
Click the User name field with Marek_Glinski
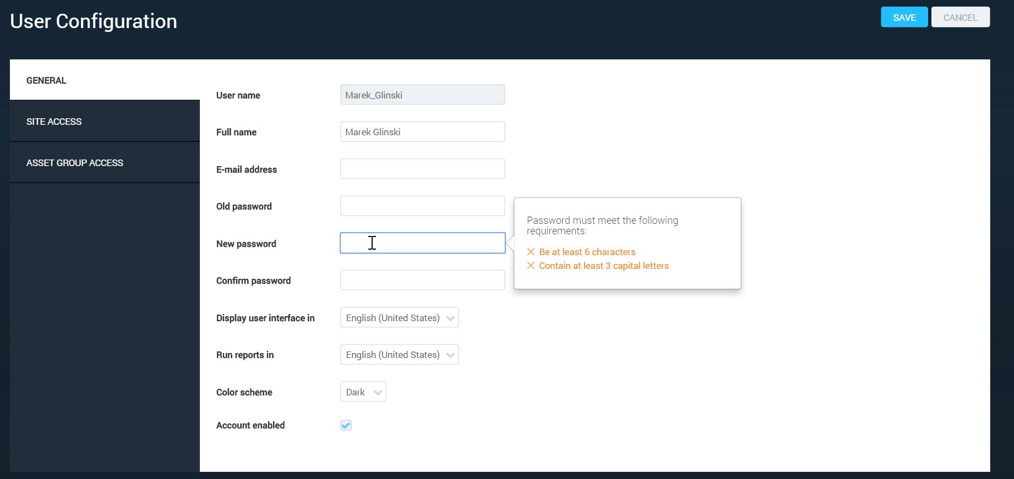422,95
